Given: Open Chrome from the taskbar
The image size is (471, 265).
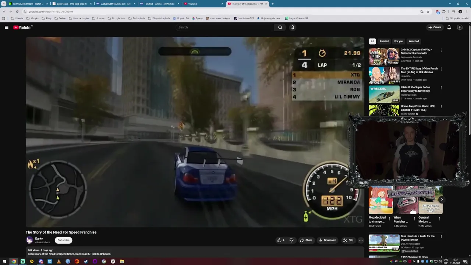Looking at the screenshot, I should (14, 261).
